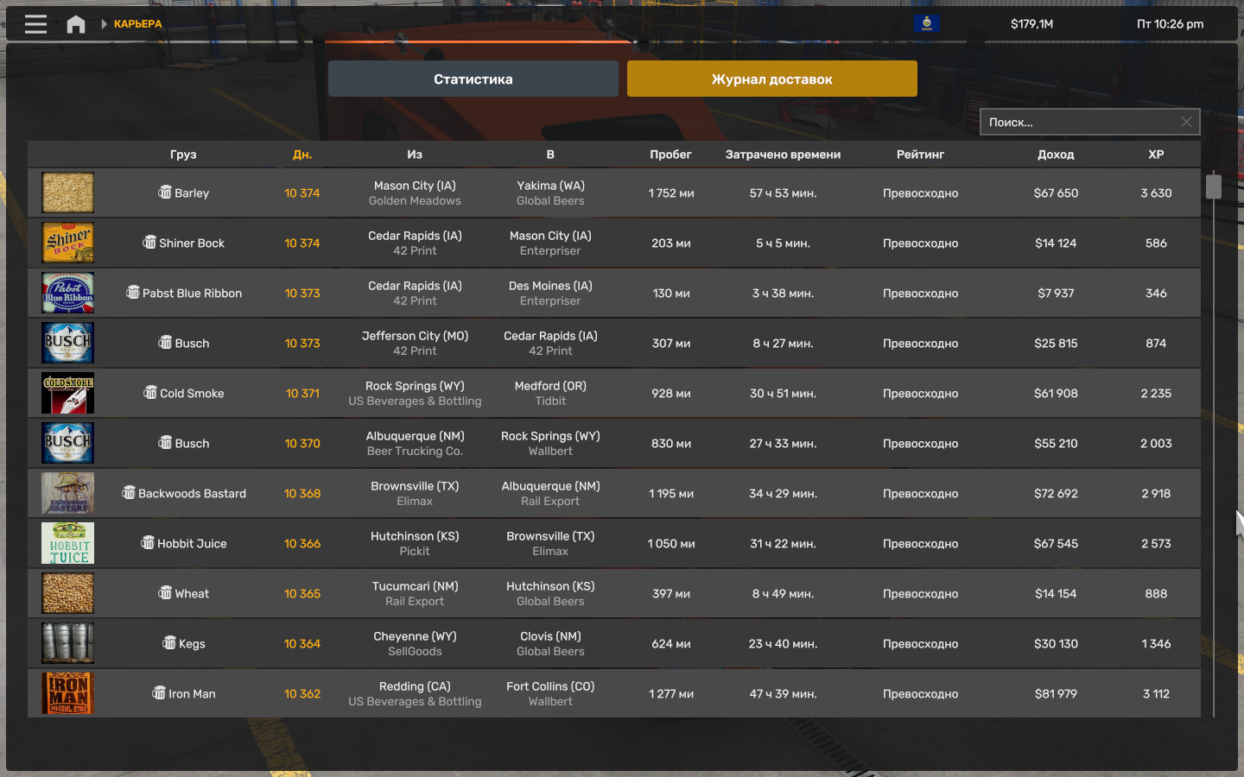Click destination Yakima (WA) Global Beers
The image size is (1244, 777).
550,193
